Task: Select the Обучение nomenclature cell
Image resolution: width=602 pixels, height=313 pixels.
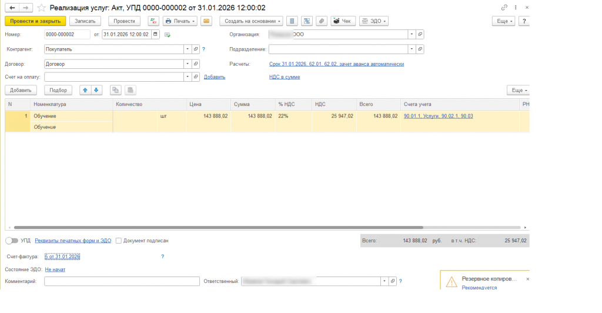Action: 71,116
